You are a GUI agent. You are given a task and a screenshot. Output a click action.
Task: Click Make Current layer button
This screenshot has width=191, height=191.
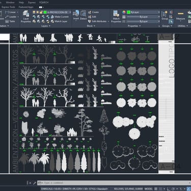point(60,17)
